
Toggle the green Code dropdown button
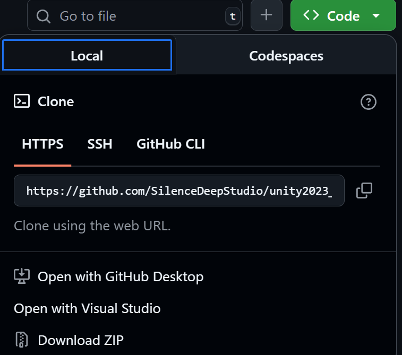click(343, 15)
